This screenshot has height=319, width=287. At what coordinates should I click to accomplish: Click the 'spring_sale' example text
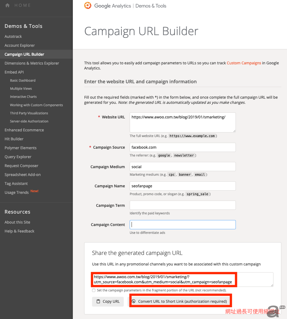point(197,194)
